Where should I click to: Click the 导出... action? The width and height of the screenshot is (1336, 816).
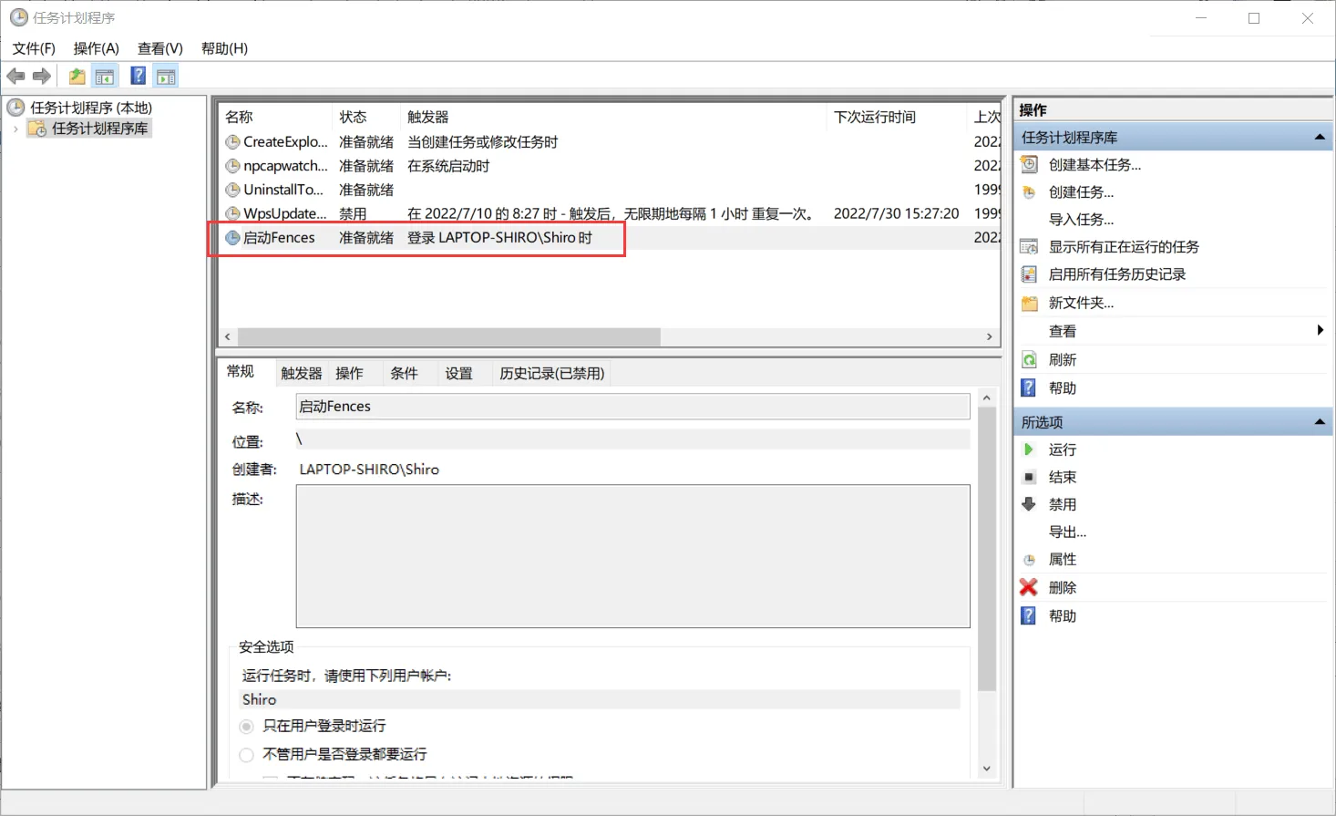click(x=1067, y=532)
